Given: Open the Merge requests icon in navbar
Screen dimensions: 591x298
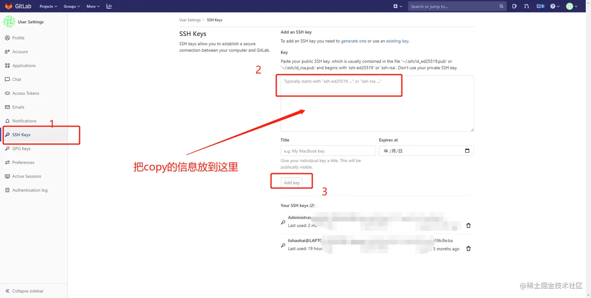Looking at the screenshot, I should (x=527, y=6).
